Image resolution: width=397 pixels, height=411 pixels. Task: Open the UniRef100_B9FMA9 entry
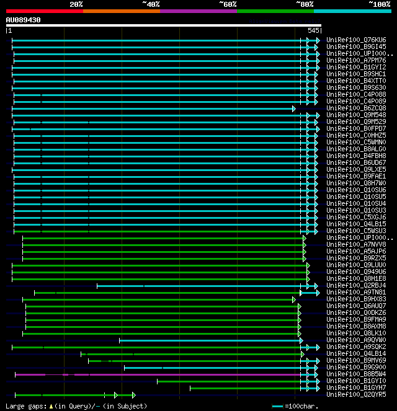click(356, 319)
